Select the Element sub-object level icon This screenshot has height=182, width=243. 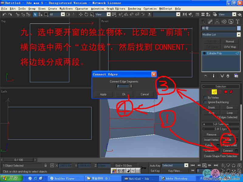(x=231, y=92)
